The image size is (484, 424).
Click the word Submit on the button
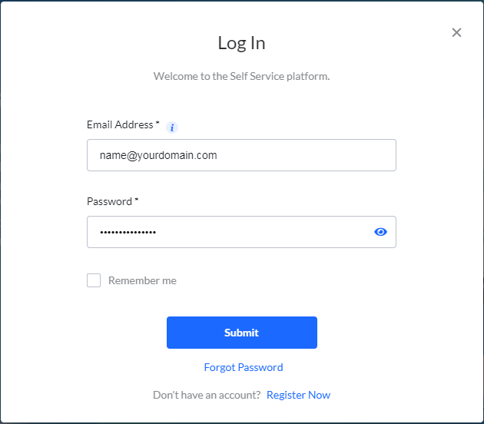coord(241,333)
